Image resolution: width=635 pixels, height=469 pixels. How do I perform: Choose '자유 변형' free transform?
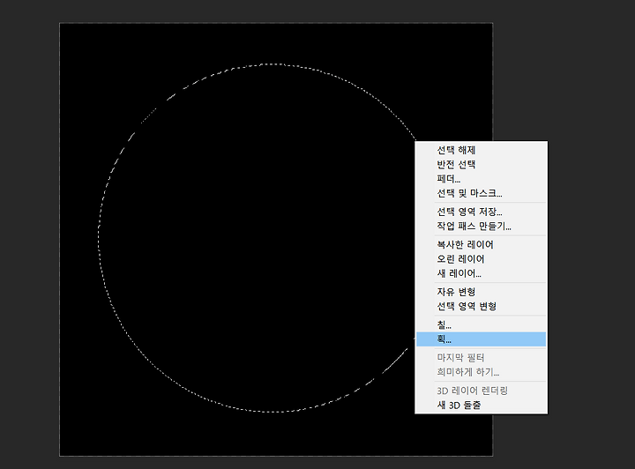point(482,292)
